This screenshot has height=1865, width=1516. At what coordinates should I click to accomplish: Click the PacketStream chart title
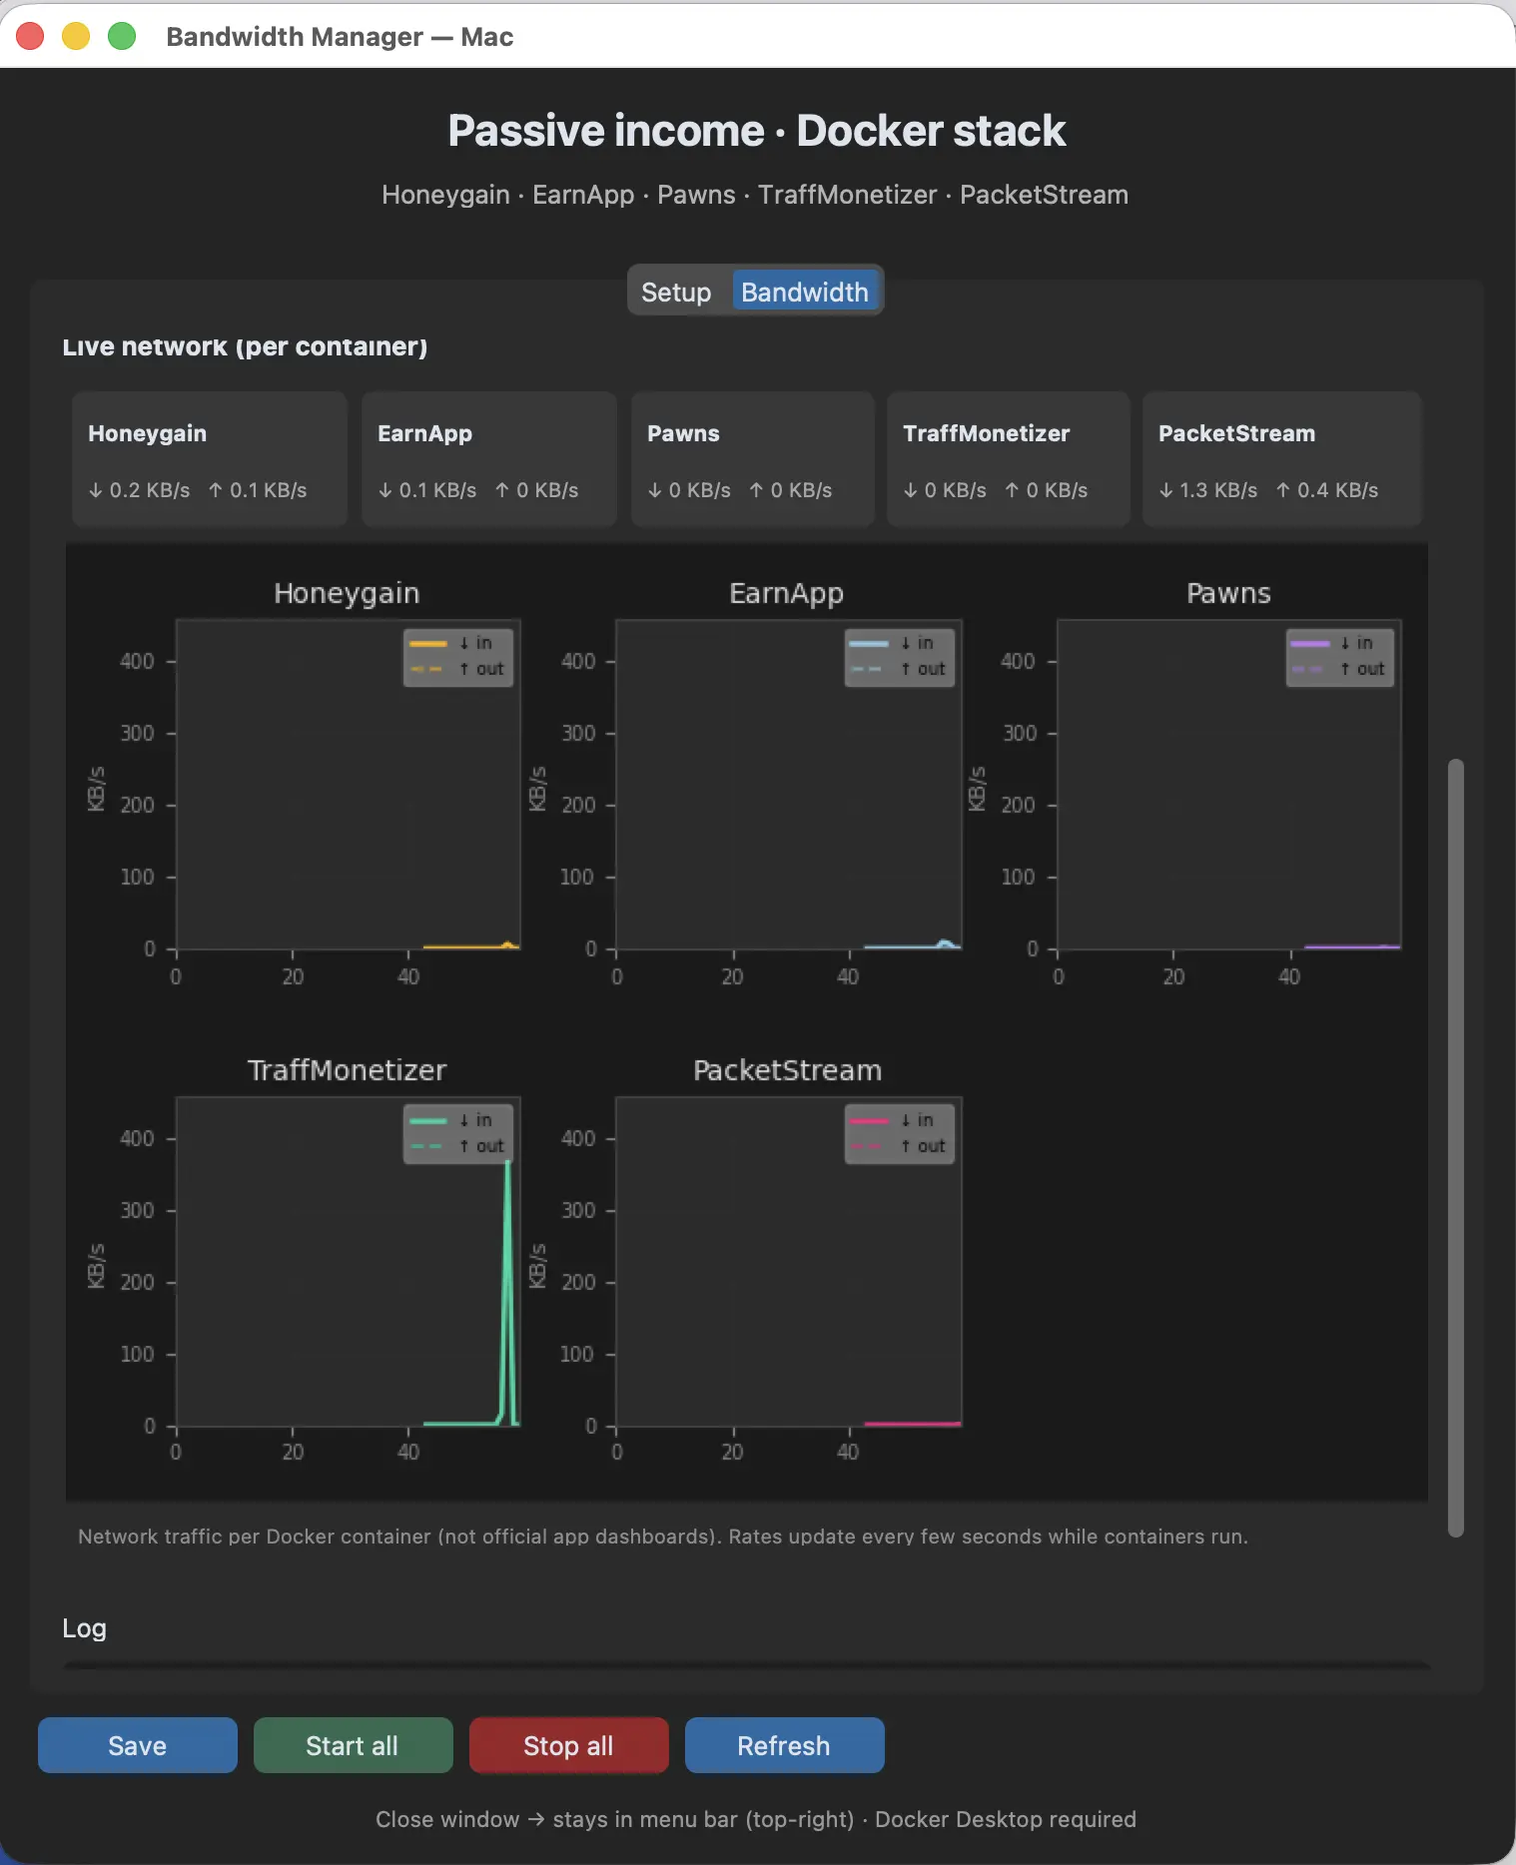787,1070
